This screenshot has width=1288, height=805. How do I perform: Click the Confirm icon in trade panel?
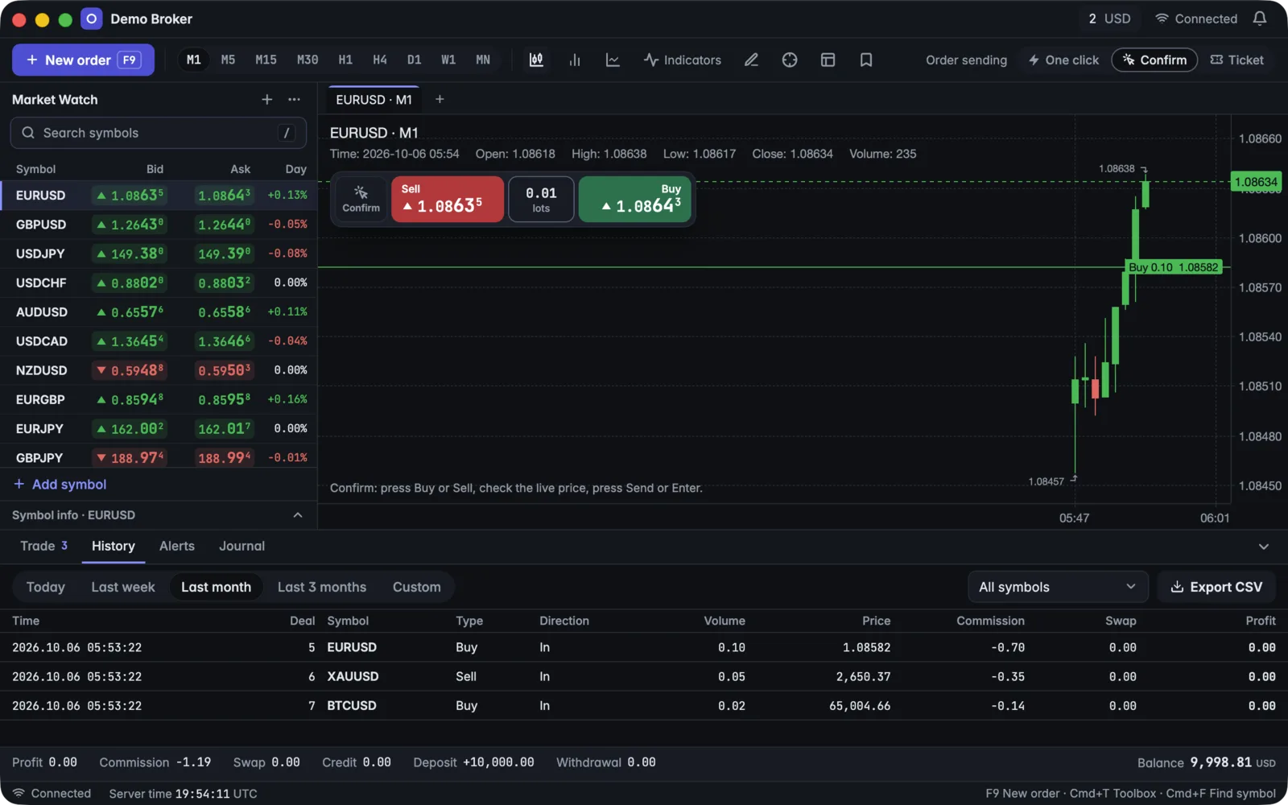(361, 199)
